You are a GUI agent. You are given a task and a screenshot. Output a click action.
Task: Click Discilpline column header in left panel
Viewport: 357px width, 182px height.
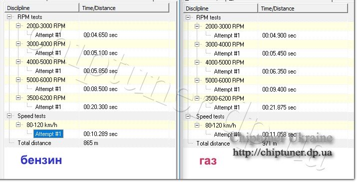pos(42,8)
